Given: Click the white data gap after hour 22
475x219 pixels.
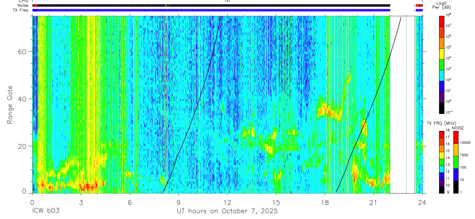Looking at the screenshot, I should pos(403,104).
